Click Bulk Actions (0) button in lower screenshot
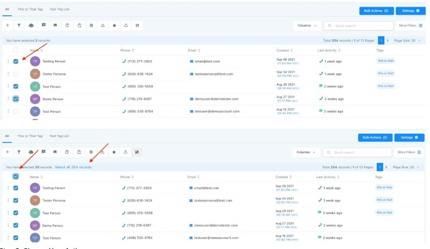The image size is (430, 249). tap(375, 138)
